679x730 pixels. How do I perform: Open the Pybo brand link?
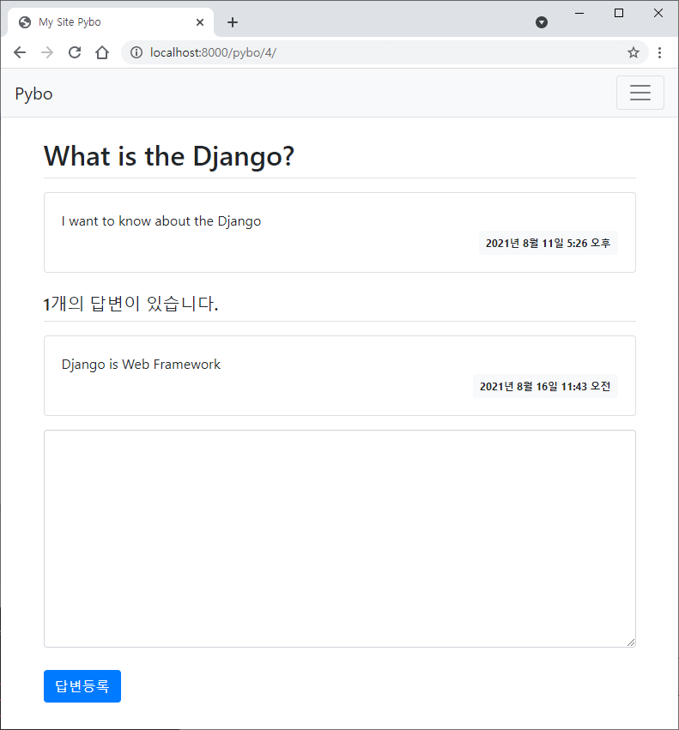coord(33,94)
